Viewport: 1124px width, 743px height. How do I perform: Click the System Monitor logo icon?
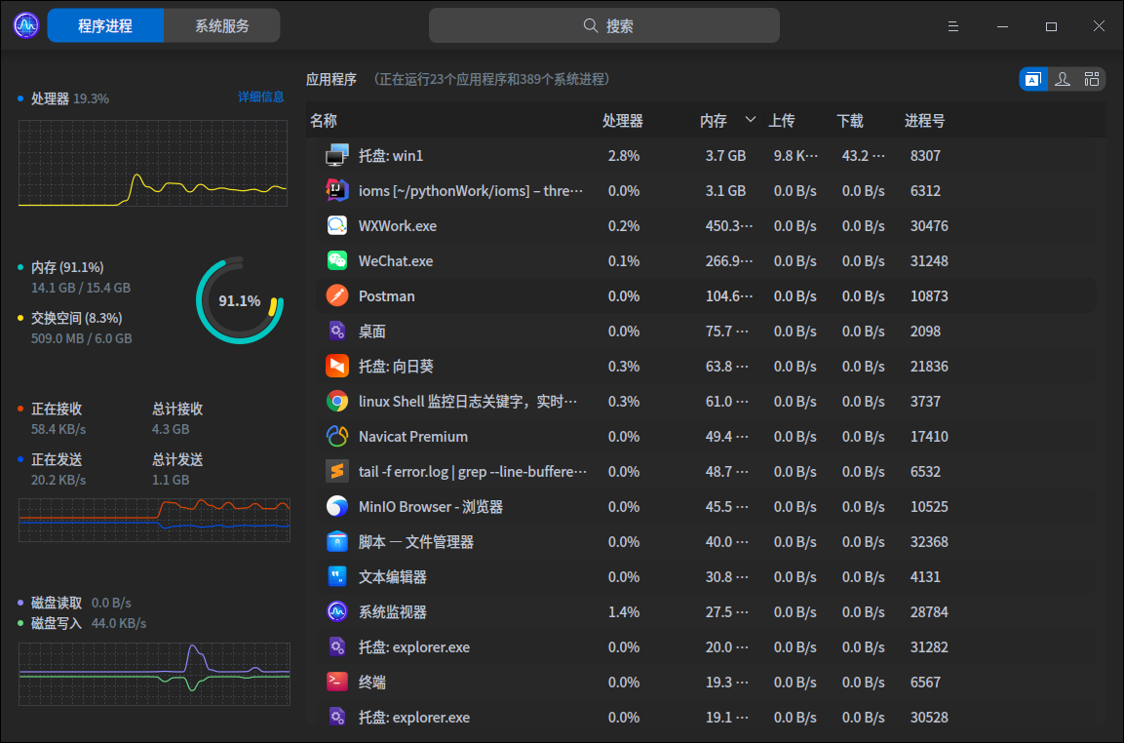coord(26,25)
